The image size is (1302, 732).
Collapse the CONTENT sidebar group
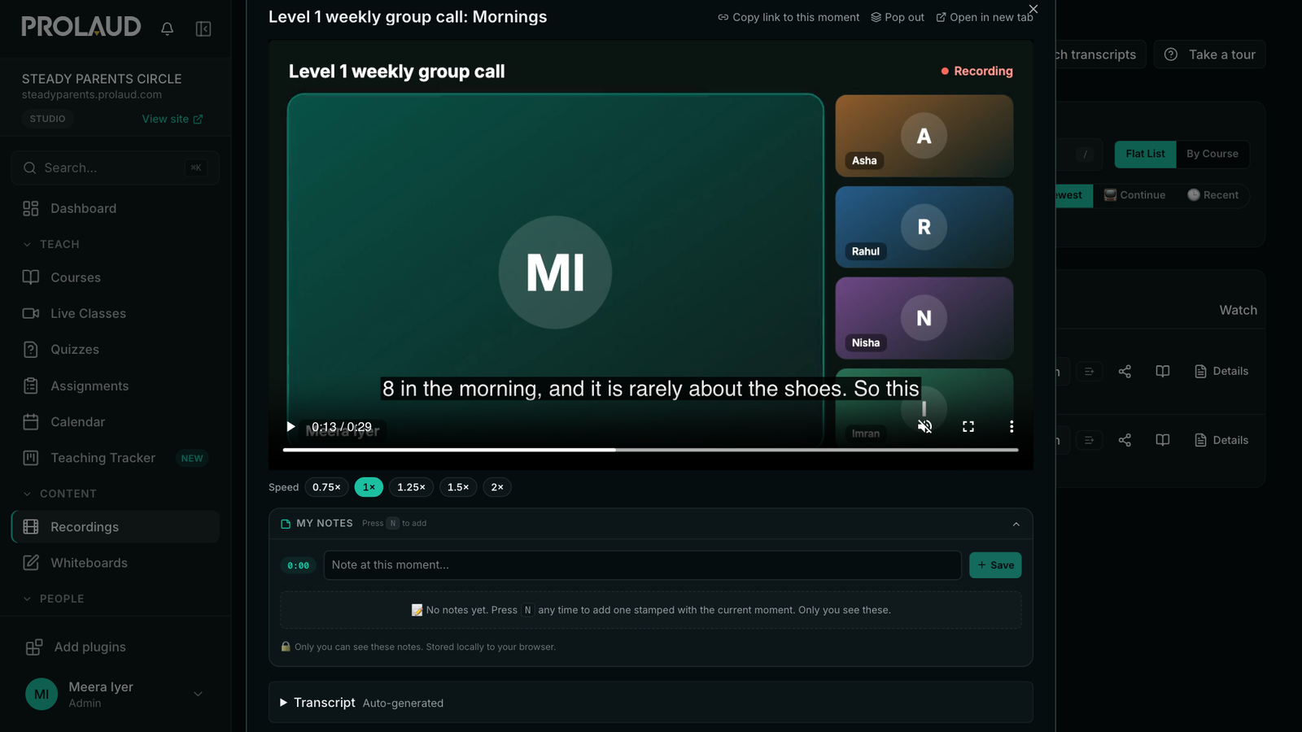pyautogui.click(x=59, y=494)
